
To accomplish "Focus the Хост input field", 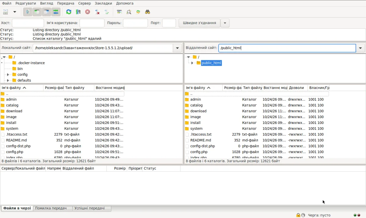I will click(28, 23).
